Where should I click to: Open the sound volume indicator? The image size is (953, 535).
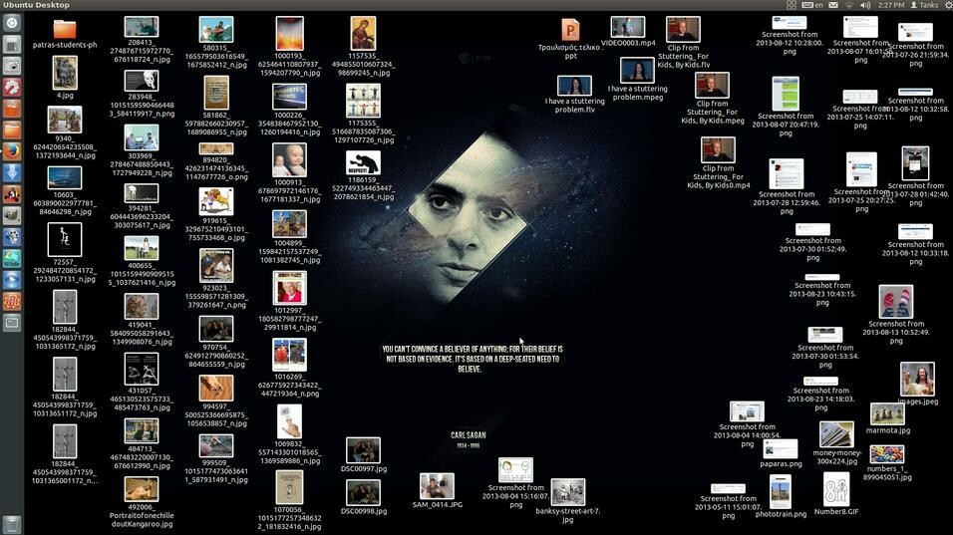click(865, 5)
